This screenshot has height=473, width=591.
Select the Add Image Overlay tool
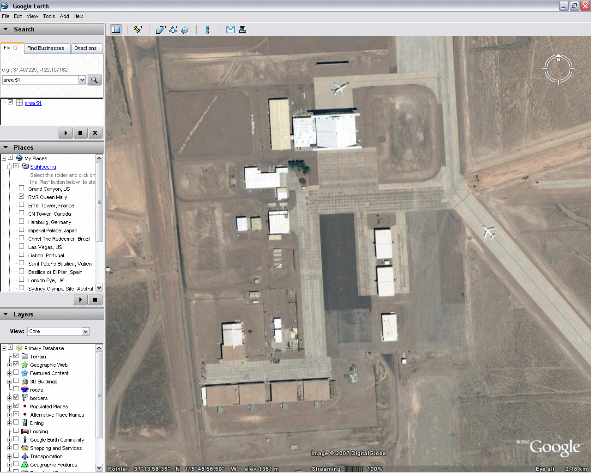(186, 30)
